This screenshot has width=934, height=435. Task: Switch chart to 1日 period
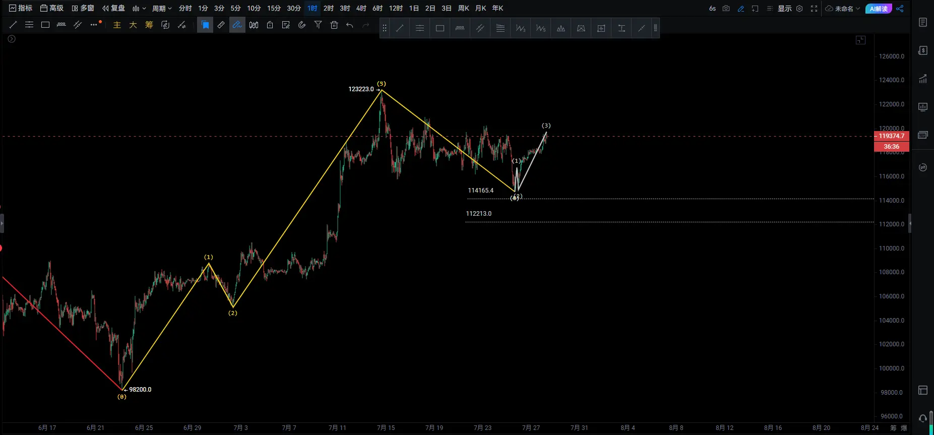click(414, 8)
